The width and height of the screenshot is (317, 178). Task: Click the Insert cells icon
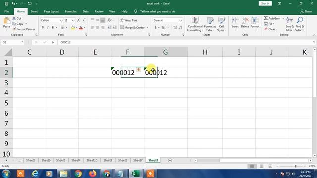point(235,20)
